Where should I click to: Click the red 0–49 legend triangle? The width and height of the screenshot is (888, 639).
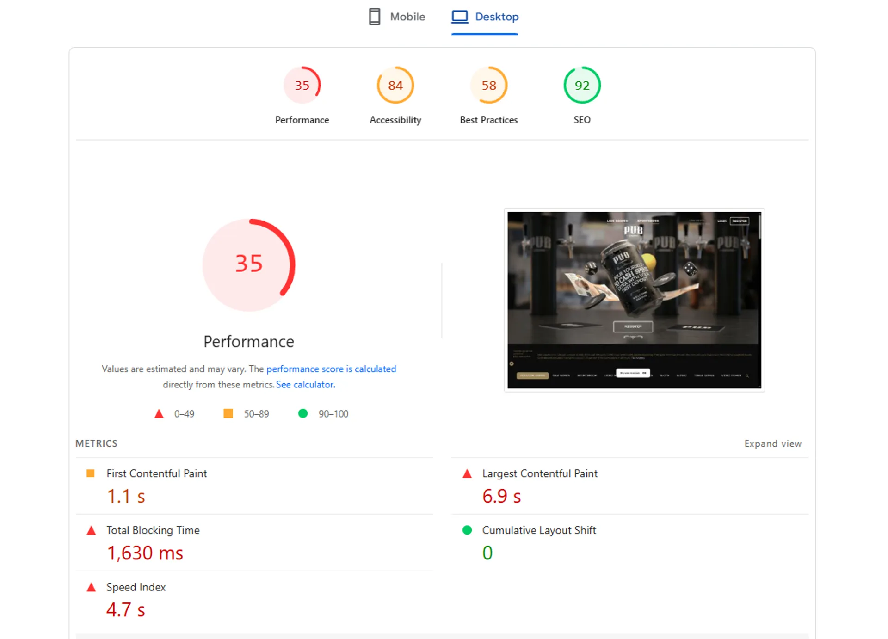pos(159,414)
